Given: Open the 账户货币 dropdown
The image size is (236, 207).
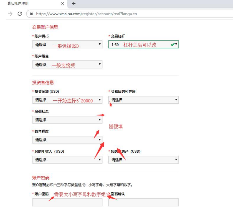Looking at the screenshot, I should [x=67, y=44].
